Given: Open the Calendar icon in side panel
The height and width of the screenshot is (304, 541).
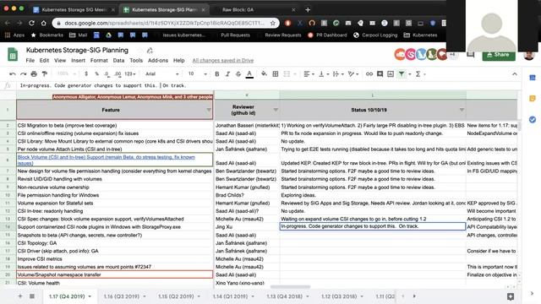Looking at the screenshot, I should pyautogui.click(x=533, y=78).
